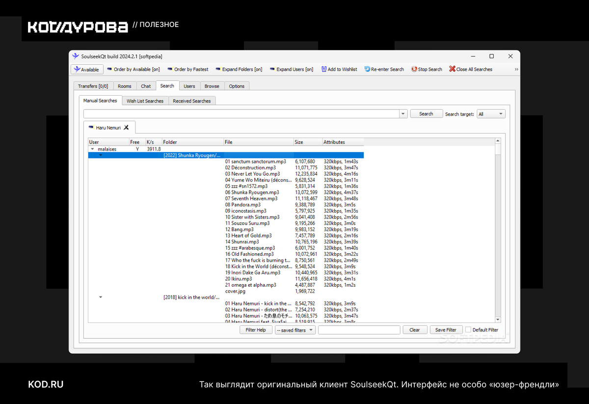
Task: Expand toolbar overflow chevron
Action: click(x=516, y=70)
